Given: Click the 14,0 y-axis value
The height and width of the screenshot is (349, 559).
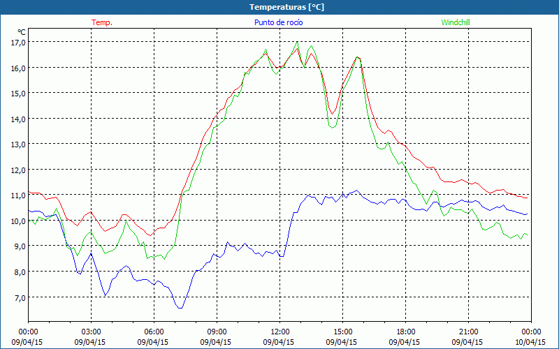Looking at the screenshot, I should (x=18, y=119).
